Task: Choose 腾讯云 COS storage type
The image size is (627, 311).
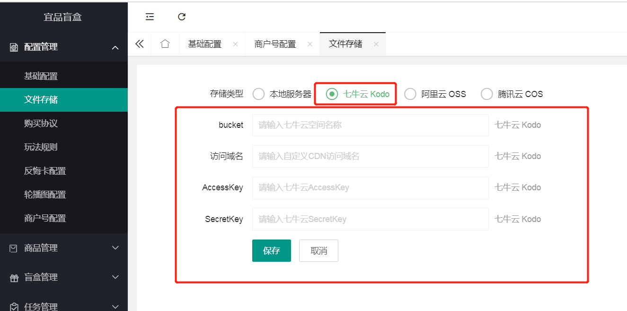Action: click(512, 94)
